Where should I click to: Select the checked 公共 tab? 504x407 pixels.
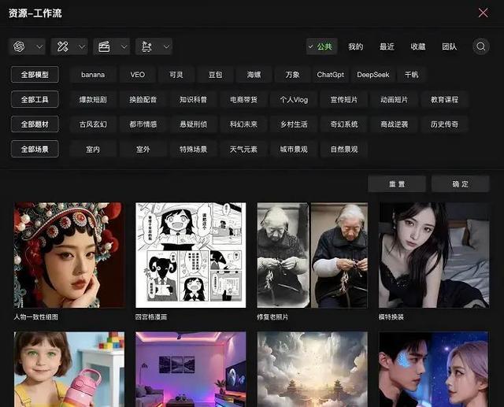coord(321,47)
